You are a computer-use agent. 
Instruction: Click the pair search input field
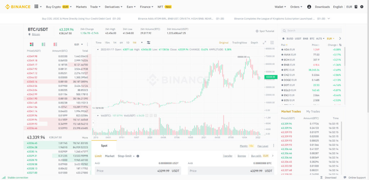tap(312, 31)
